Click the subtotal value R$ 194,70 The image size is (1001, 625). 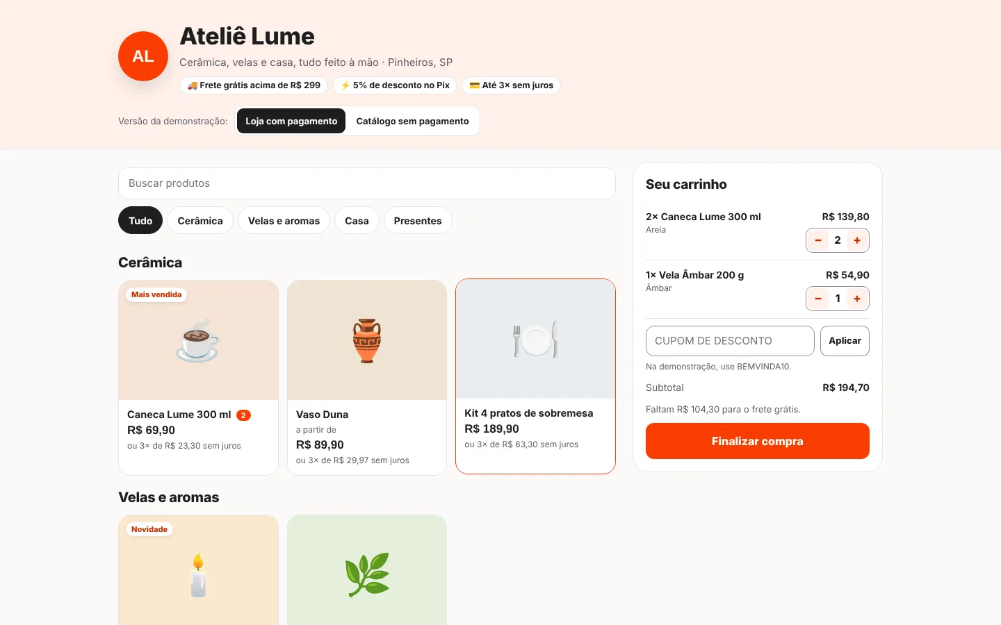(x=846, y=387)
